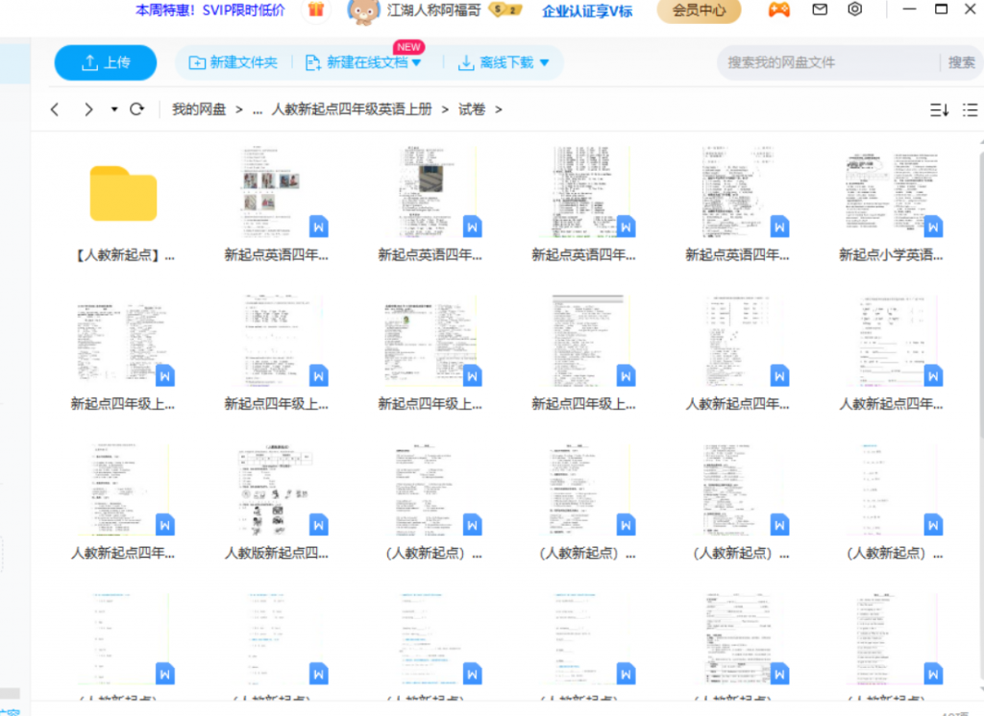Switch to list view icon
This screenshot has height=716, width=984.
point(971,110)
